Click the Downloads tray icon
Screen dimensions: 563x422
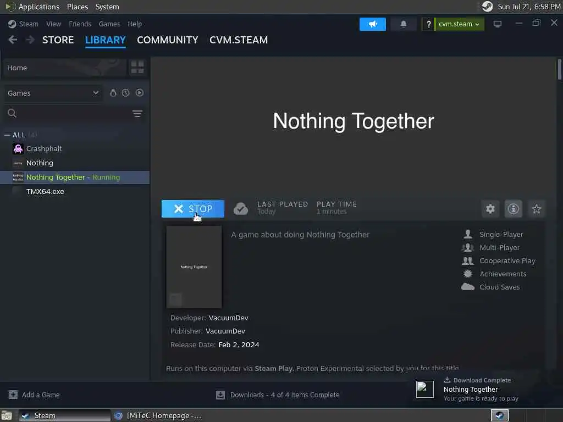(x=220, y=395)
